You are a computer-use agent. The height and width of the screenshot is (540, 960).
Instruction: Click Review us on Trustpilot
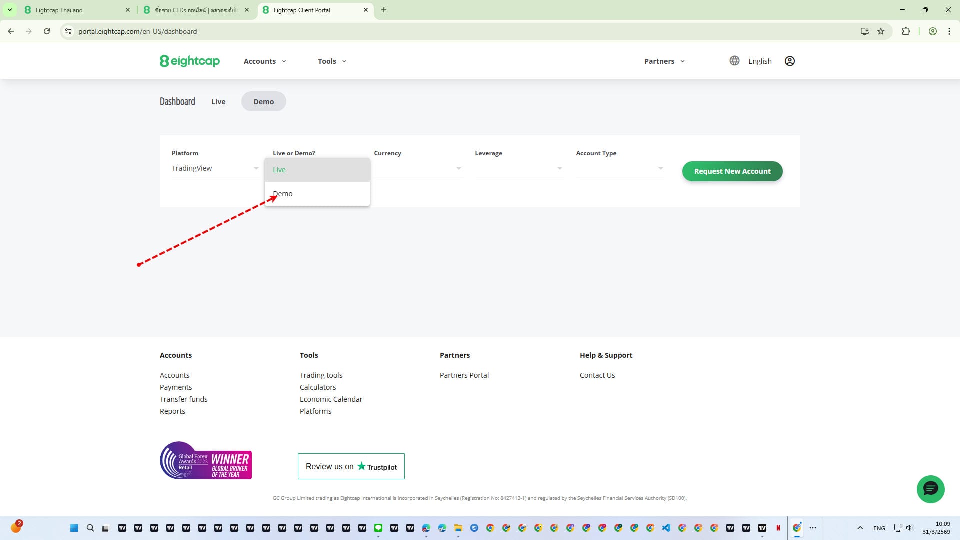click(351, 466)
